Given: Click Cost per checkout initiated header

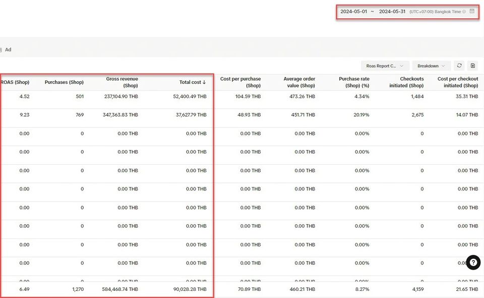Looking at the screenshot, I should (x=457, y=82).
